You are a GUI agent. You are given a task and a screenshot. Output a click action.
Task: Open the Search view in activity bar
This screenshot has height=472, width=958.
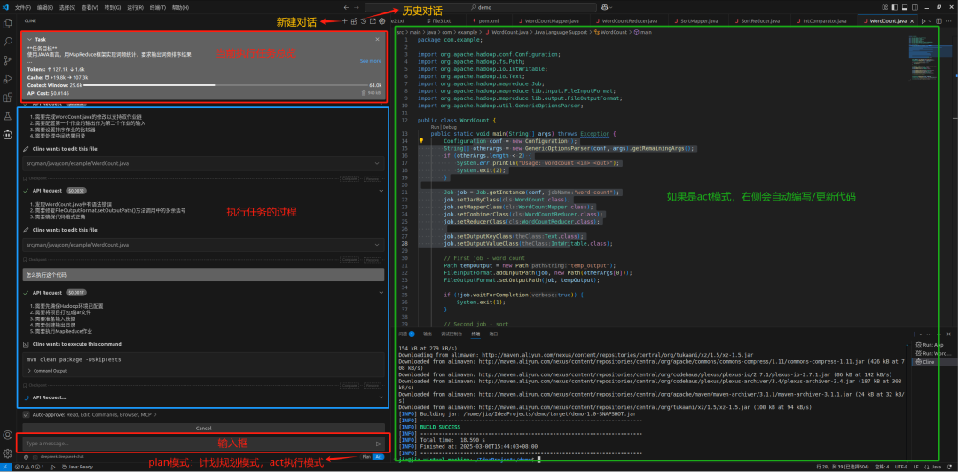8,42
